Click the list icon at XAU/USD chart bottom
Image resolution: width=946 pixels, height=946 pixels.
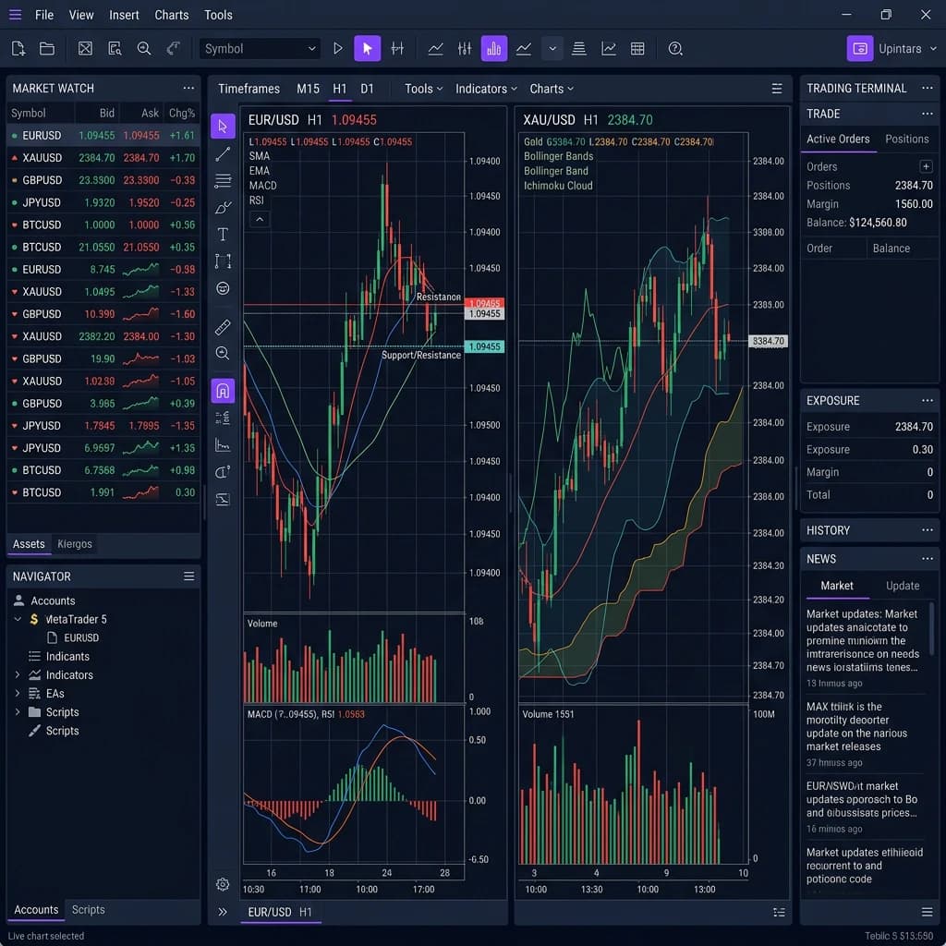tap(779, 912)
